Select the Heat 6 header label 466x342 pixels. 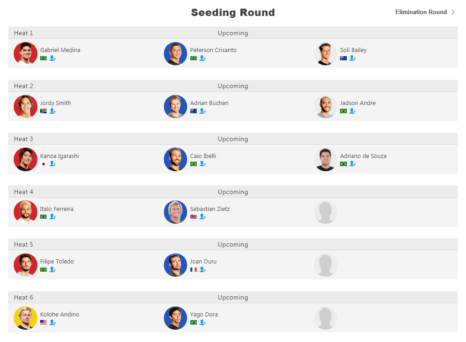[23, 297]
